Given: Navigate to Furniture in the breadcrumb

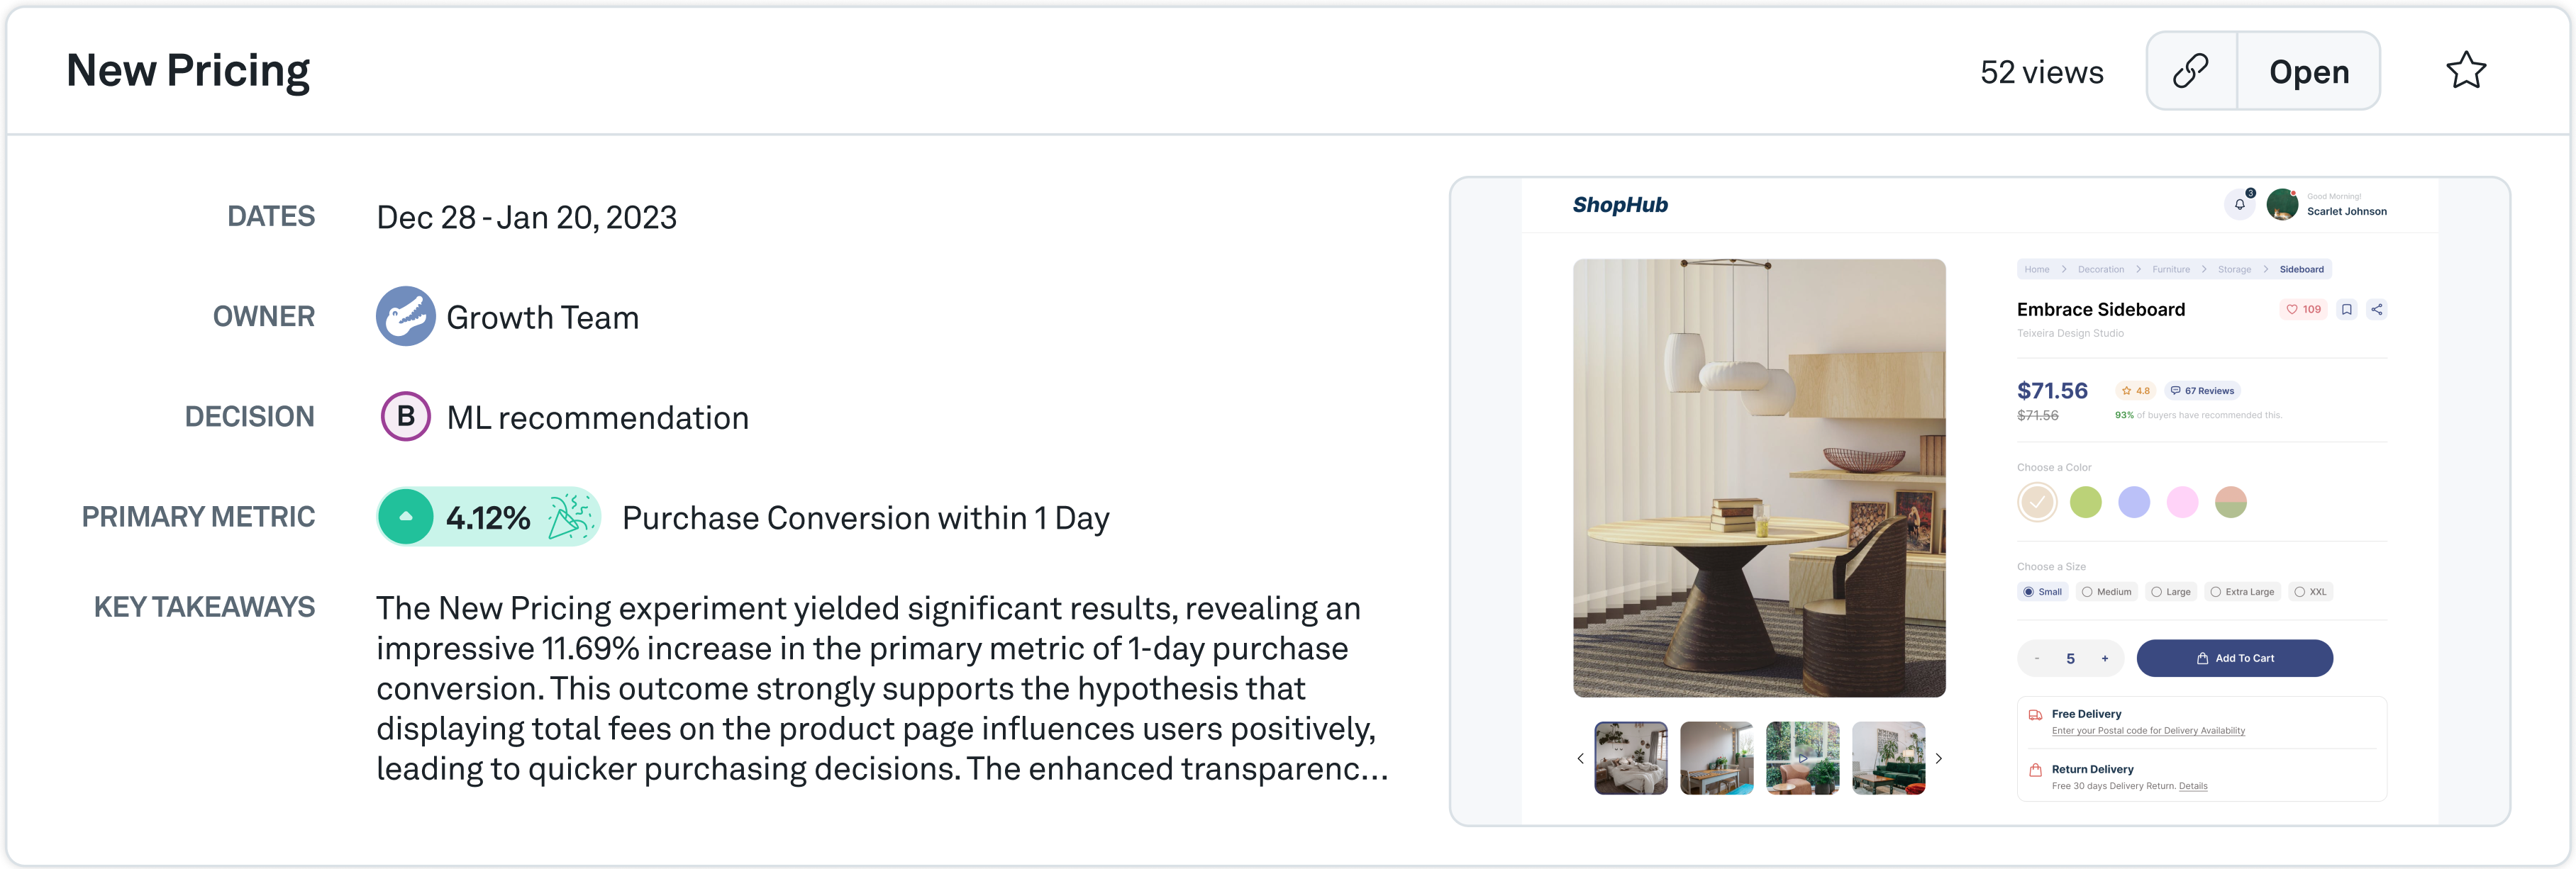Looking at the screenshot, I should coord(2170,269).
